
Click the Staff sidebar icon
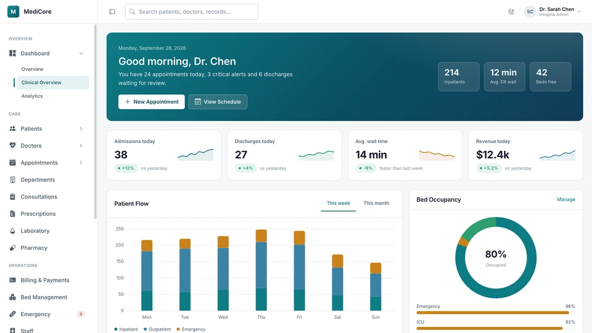point(12,331)
